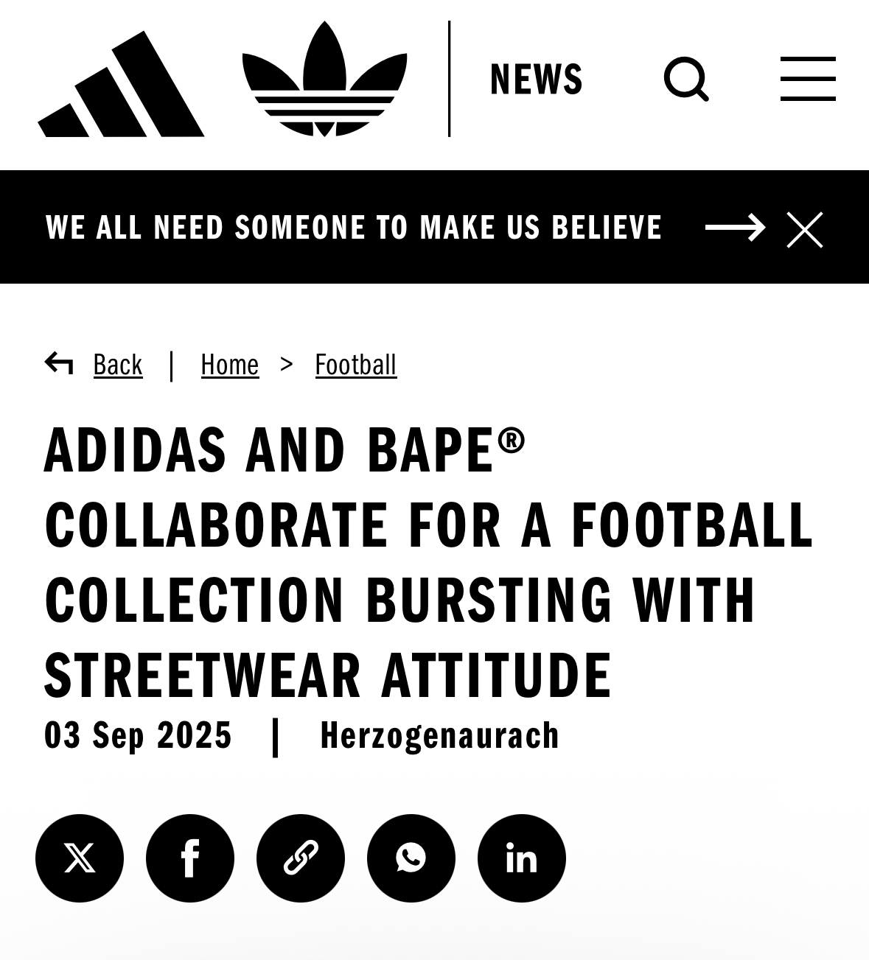Click the Herzogenaurach location text
This screenshot has height=960, width=869.
click(x=440, y=735)
